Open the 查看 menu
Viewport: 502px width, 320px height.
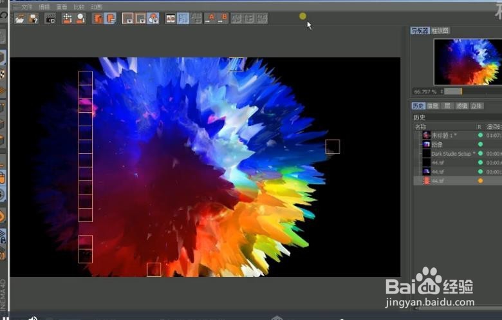coord(62,6)
